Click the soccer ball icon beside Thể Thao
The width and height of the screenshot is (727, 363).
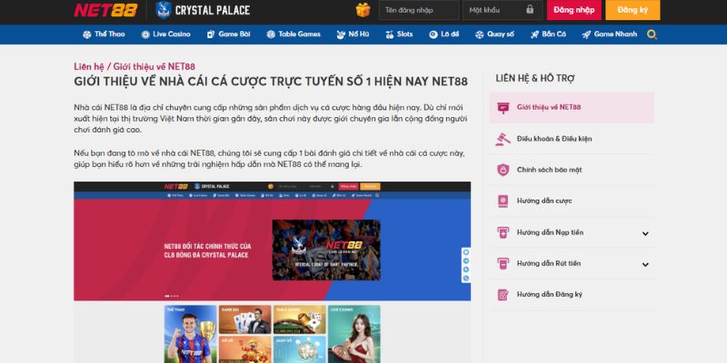[x=86, y=34]
